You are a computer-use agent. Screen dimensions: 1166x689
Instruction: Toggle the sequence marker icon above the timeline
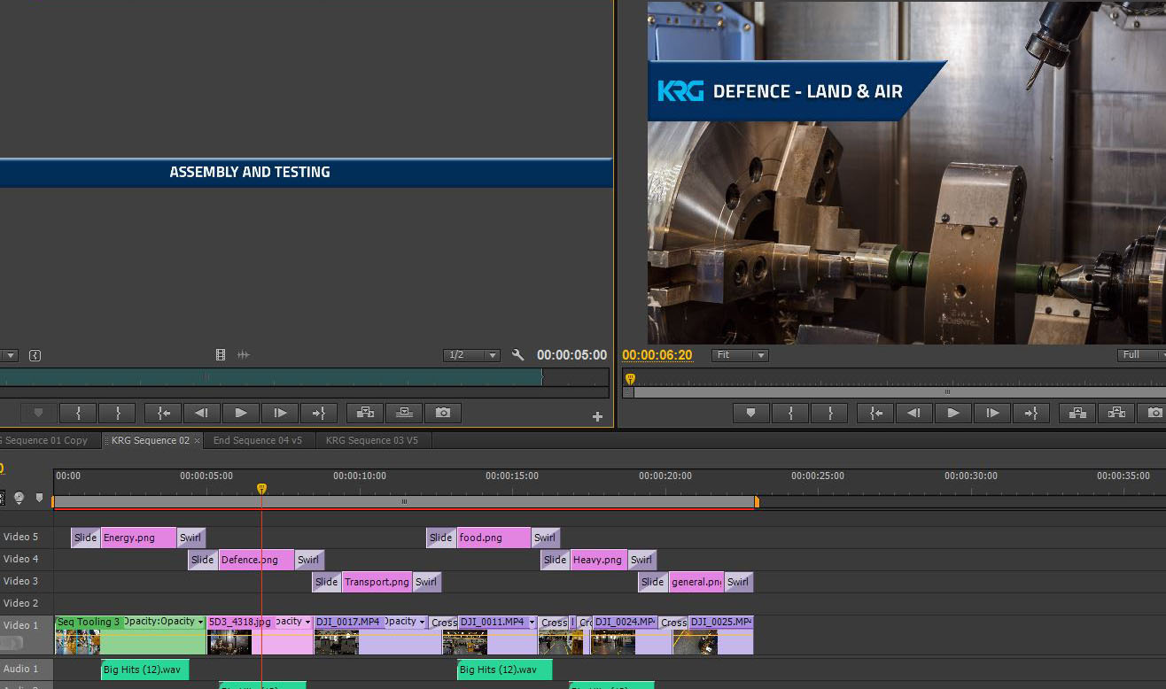(38, 497)
